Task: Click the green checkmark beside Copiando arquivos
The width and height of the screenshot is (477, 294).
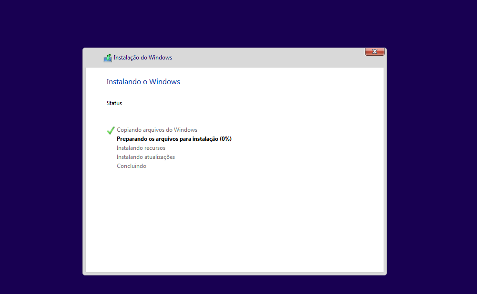Action: [x=111, y=130]
